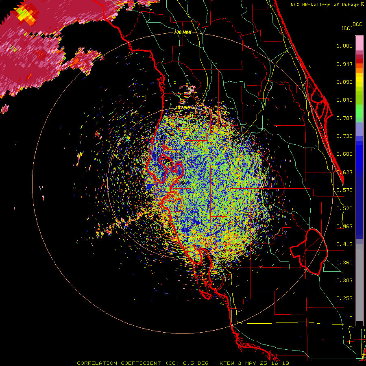Click the 0.627 scale value

[344, 172]
